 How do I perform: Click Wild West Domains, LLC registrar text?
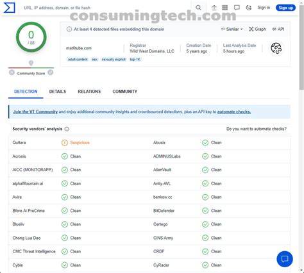click(152, 51)
